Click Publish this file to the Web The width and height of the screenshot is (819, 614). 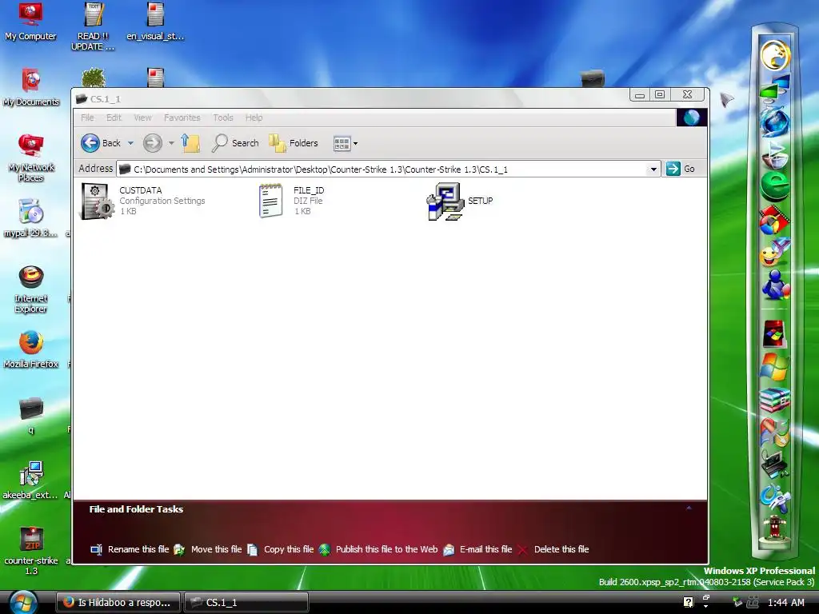(378, 549)
